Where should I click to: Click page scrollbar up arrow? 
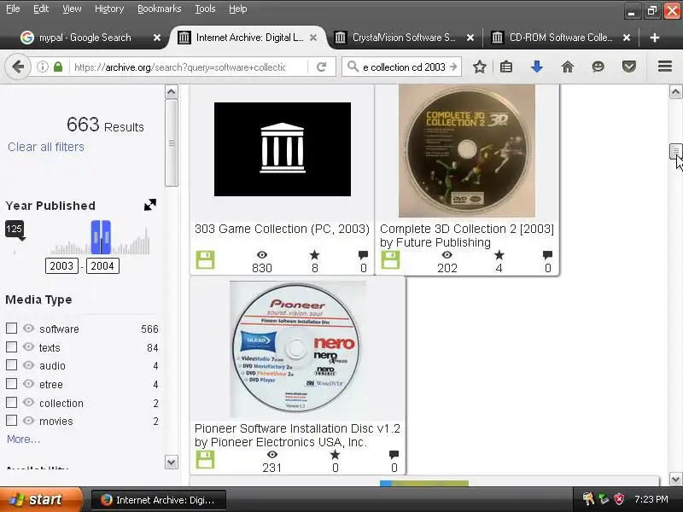coord(675,92)
